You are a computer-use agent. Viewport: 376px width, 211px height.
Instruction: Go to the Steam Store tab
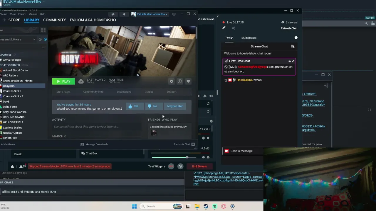14,20
